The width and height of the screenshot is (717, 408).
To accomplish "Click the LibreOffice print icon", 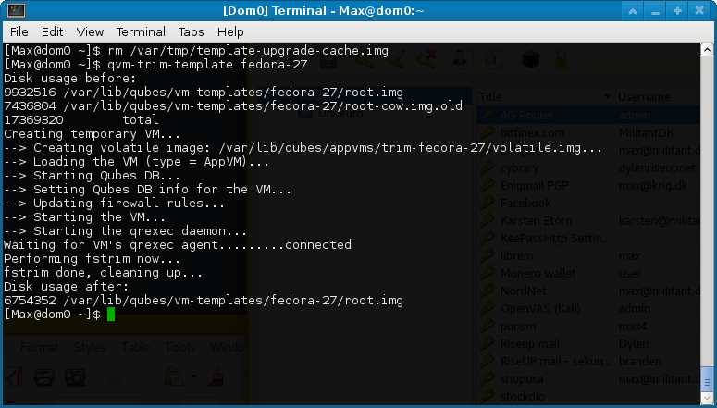I will 44,377.
